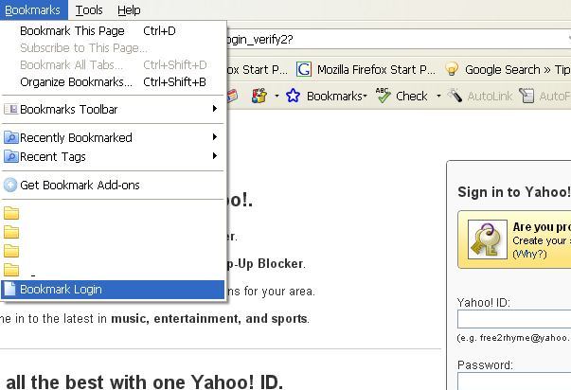Click the AutoLink button label

click(490, 97)
